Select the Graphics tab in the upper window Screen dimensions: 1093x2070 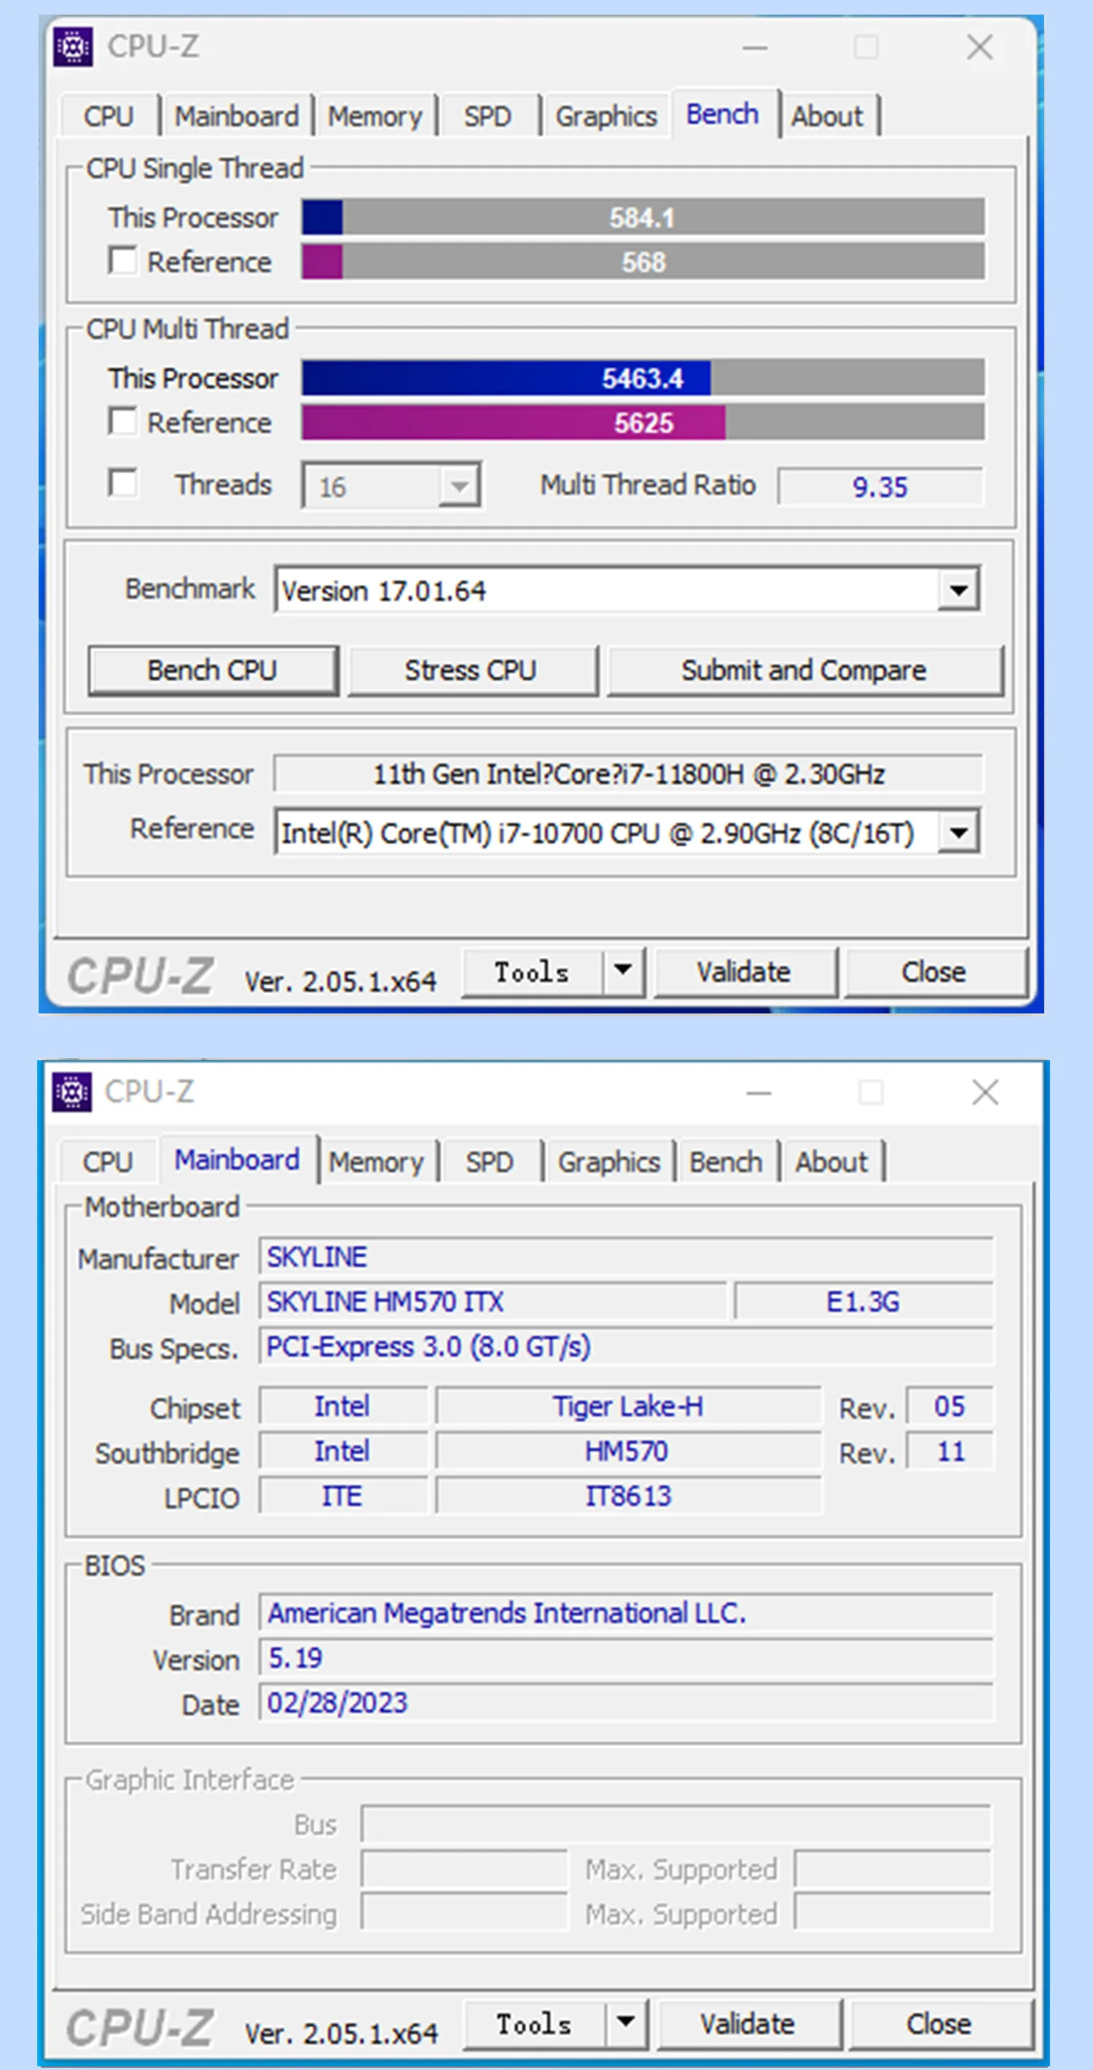(x=606, y=117)
